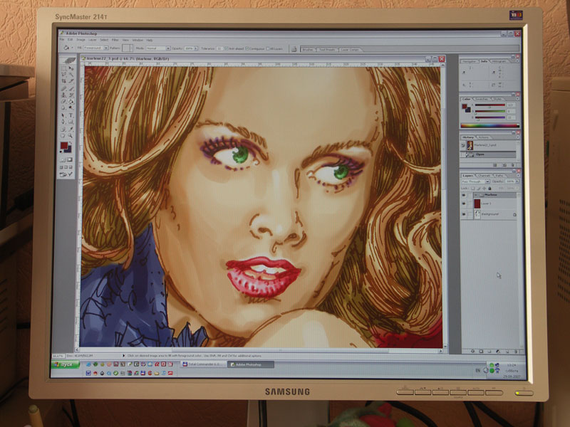Open the Filter menu
Viewport: 570px width, 427px height.
(115, 40)
